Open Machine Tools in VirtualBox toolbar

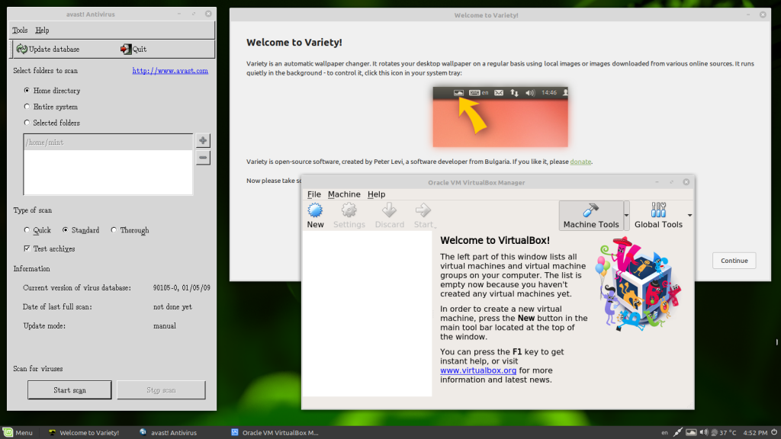pos(592,215)
